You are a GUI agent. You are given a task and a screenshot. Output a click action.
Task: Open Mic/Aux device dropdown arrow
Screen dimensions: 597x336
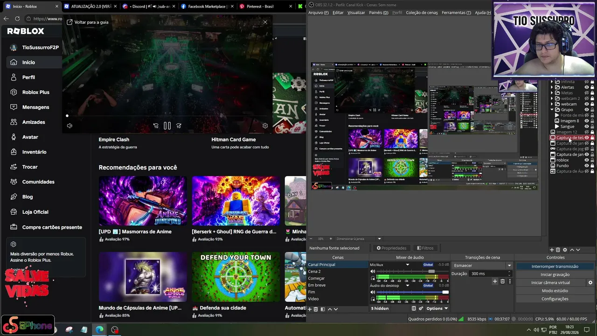407,265
